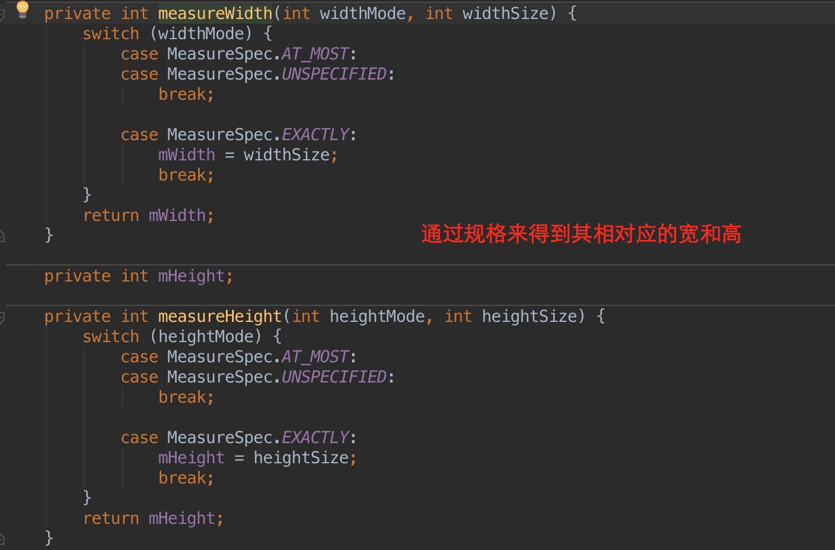Click mHeight in 'mHeight = heightSize' line
Viewport: 835px width, 550px height.
tap(192, 458)
